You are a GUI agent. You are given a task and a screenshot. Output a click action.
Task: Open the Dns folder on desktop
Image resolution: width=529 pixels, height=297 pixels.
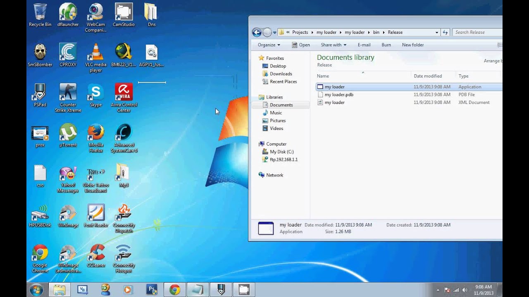pyautogui.click(x=152, y=15)
